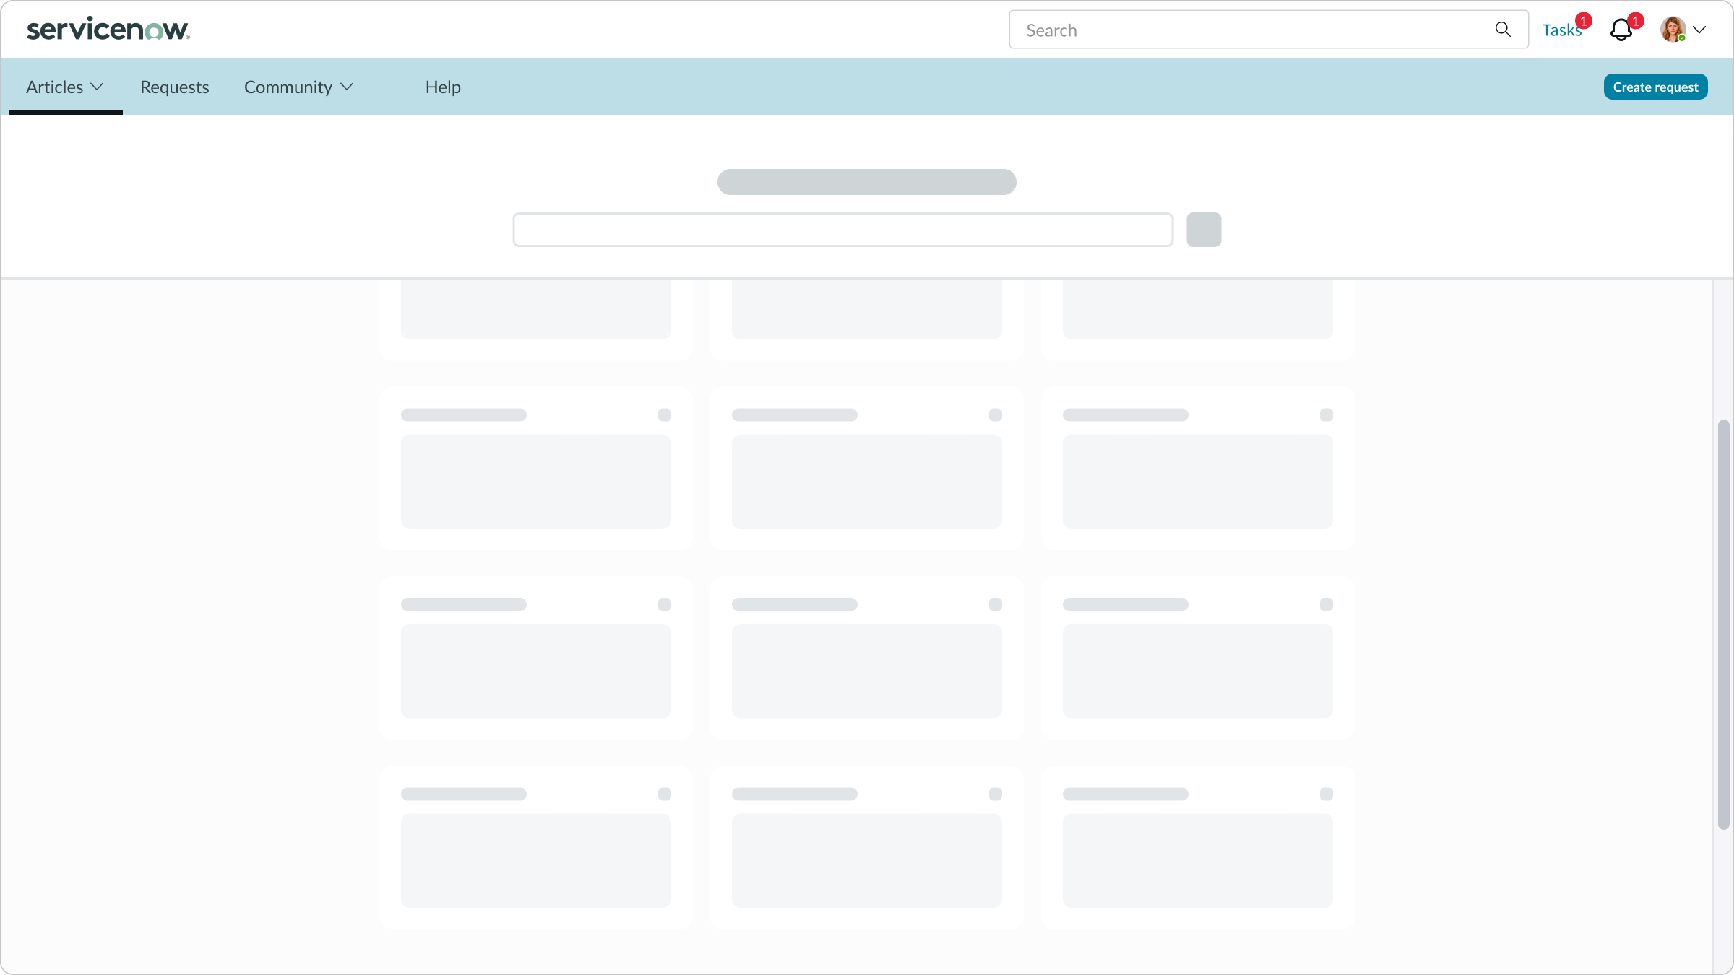The image size is (1734, 975).
Task: Click the gray search button beside the search bar
Action: (x=1204, y=229)
